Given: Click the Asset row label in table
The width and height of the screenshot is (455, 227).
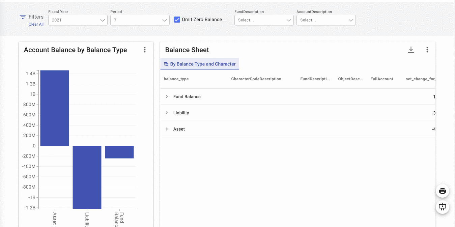Looking at the screenshot, I should [179, 129].
